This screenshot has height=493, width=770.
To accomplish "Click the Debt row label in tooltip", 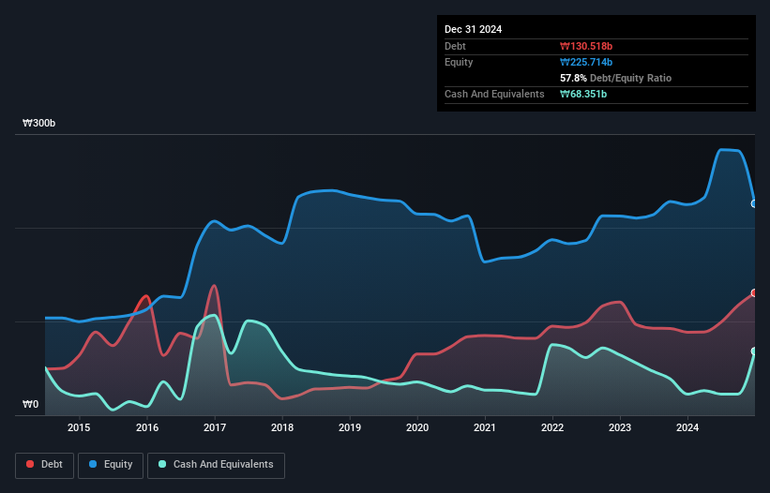I will [455, 46].
